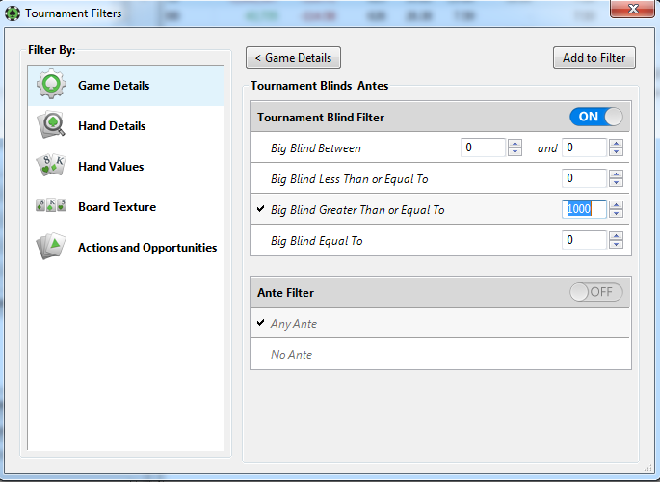This screenshot has width=660, height=482.
Task: Click the Tournament Filters title bar chip icon
Action: click(13, 13)
